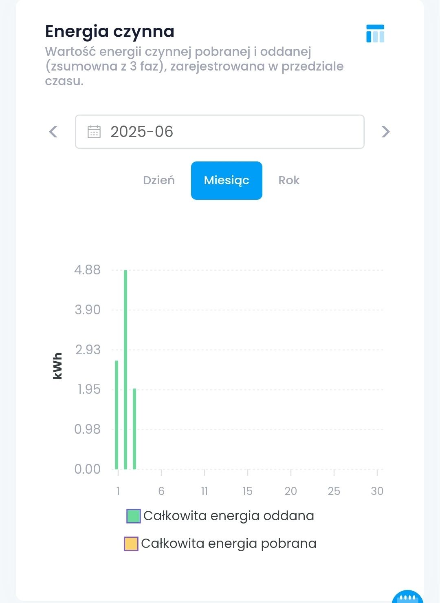The image size is (440, 603).
Task: Select the third shortest green bar
Action: click(134, 429)
